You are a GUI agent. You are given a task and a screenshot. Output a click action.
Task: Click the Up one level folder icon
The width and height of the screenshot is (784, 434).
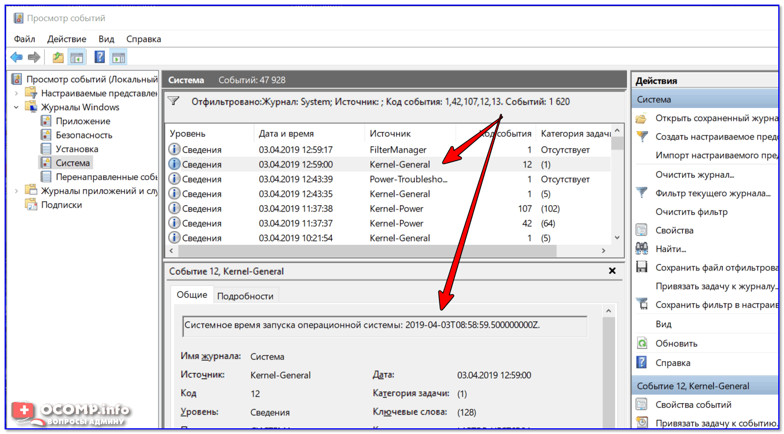click(x=58, y=57)
